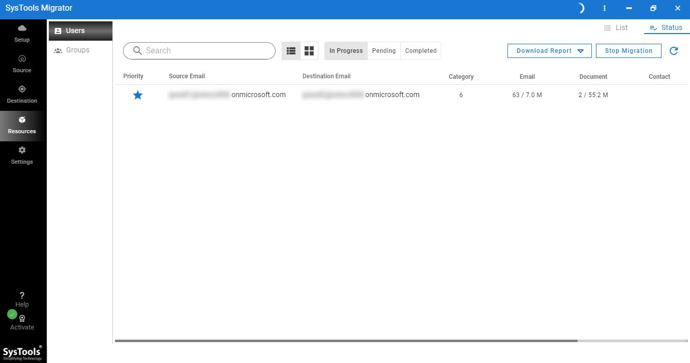Screen dimensions: 690x363
Task: Select the Resources cube section
Action: tap(22, 126)
